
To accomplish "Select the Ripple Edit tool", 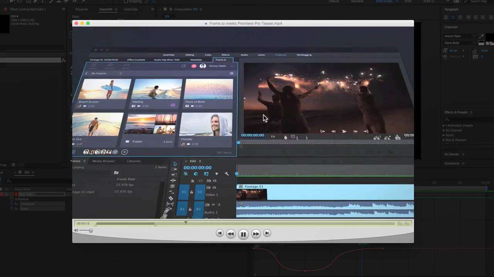I will (x=173, y=180).
